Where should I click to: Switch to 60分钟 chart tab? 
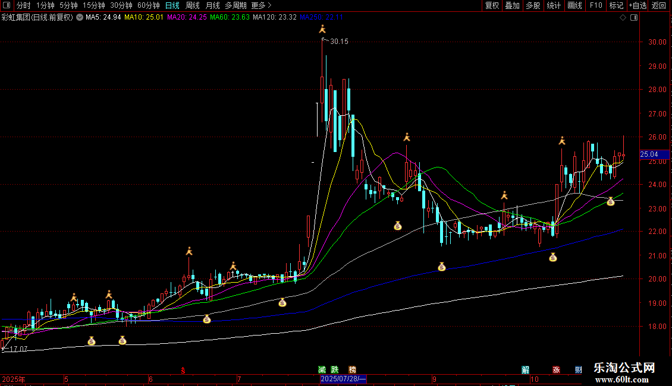[x=149, y=5]
